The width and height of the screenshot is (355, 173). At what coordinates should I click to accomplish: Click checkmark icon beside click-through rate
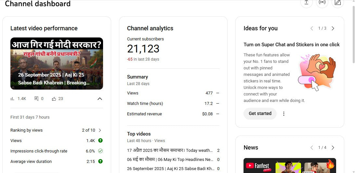click(x=100, y=151)
